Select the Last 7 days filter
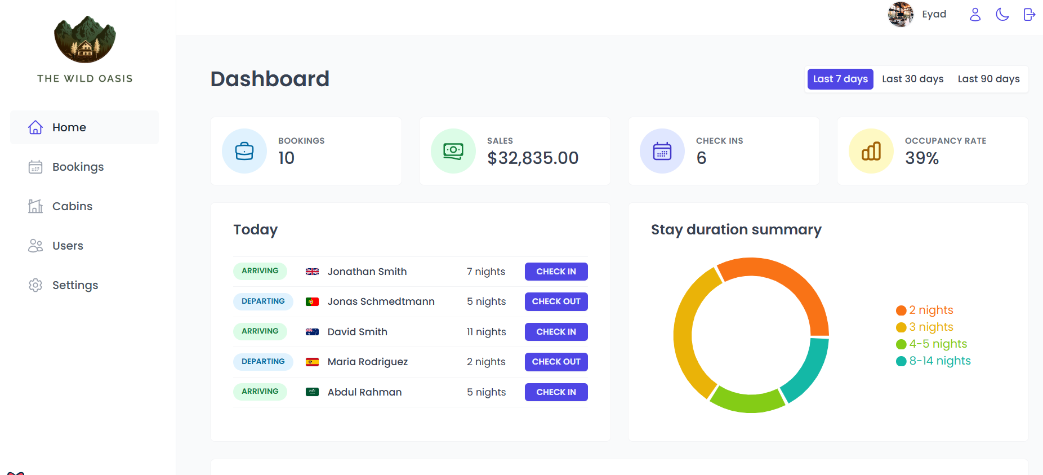1043x475 pixels. pyautogui.click(x=840, y=79)
